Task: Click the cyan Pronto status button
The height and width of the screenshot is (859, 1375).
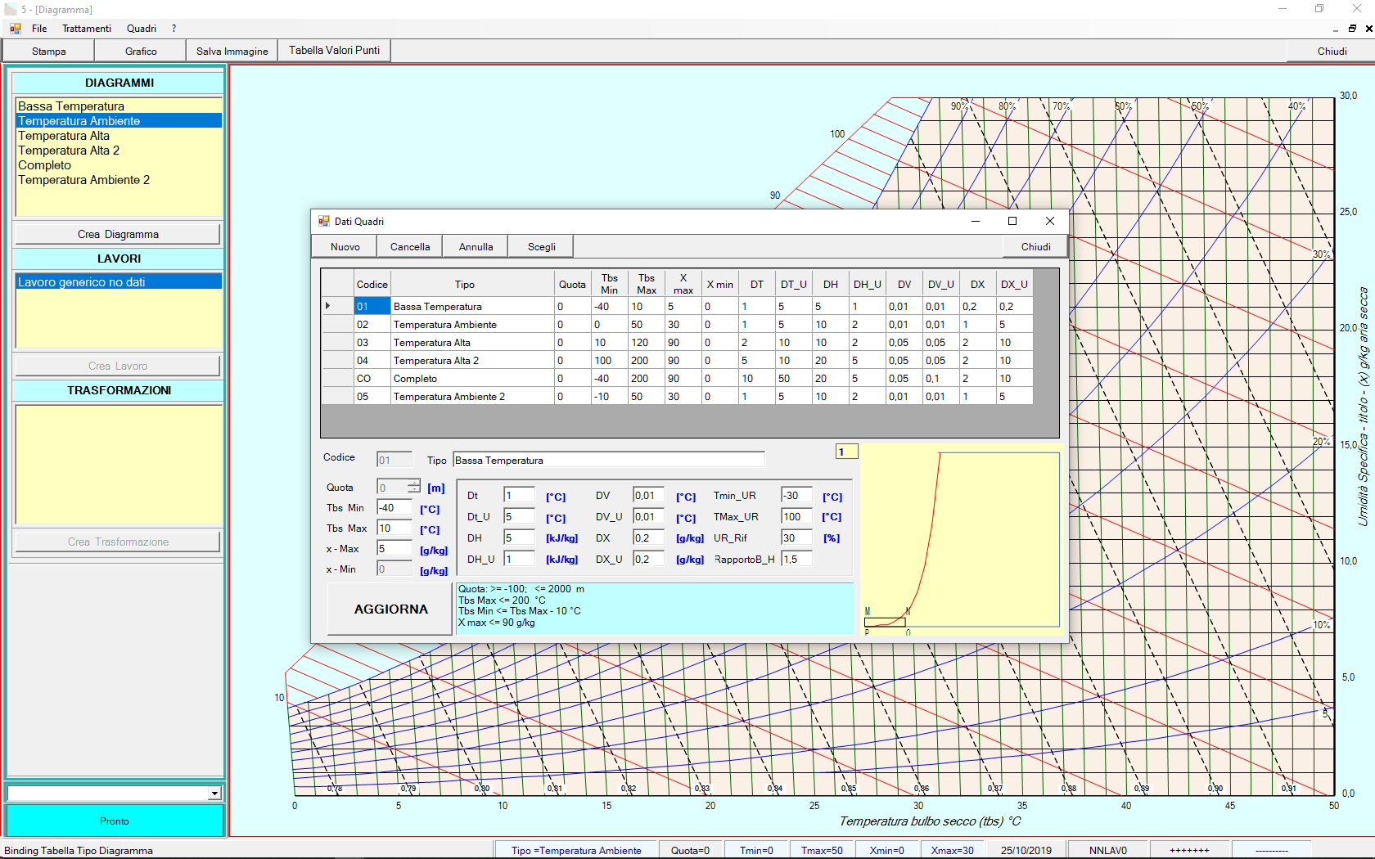Action: tap(115, 821)
